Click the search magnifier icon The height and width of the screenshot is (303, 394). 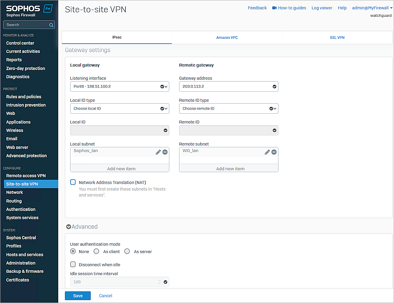pyautogui.click(x=51, y=25)
